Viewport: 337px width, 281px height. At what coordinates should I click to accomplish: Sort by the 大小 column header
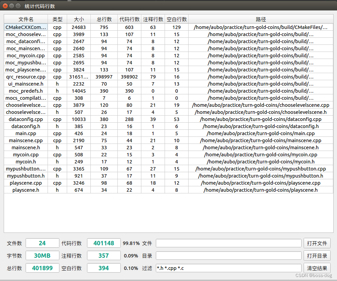click(x=79, y=19)
